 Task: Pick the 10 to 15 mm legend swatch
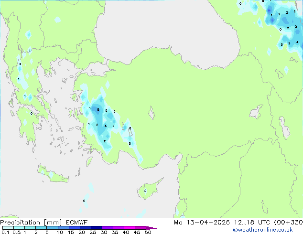(x=63, y=228)
